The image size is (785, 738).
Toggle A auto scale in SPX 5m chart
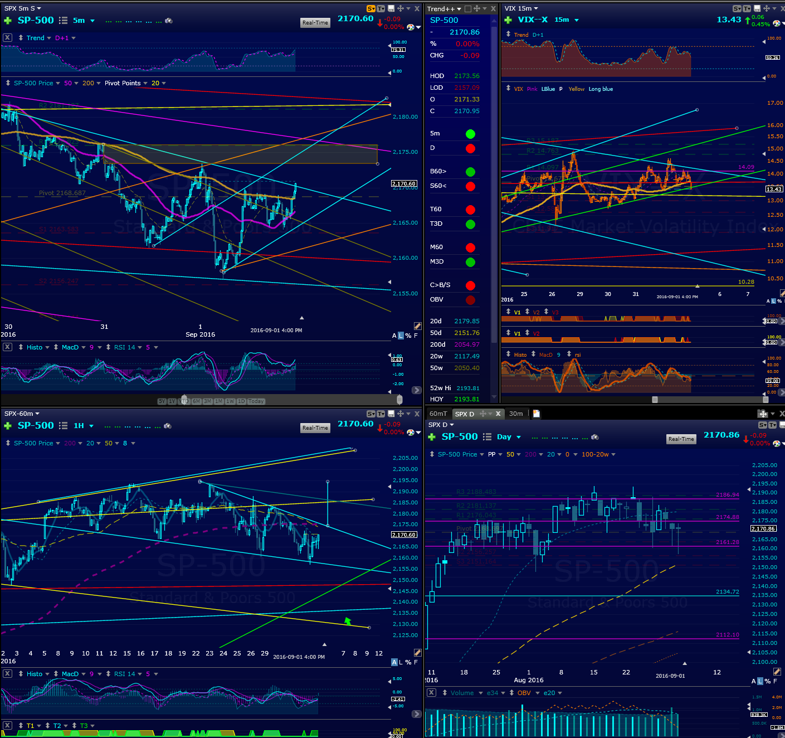pos(394,336)
